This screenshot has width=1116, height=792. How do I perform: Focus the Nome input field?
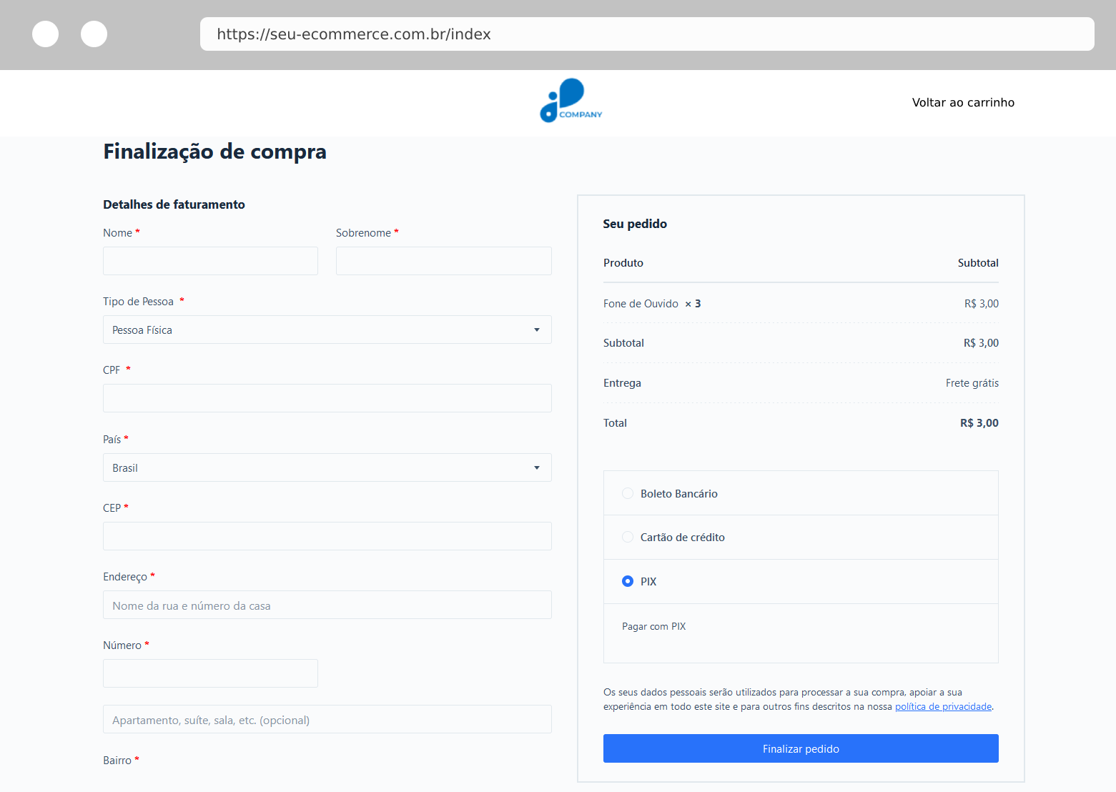(210, 261)
